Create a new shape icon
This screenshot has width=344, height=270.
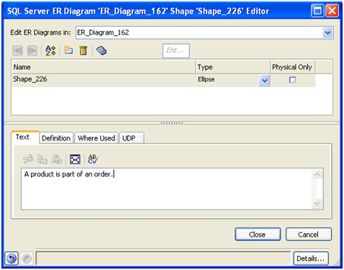point(68,50)
